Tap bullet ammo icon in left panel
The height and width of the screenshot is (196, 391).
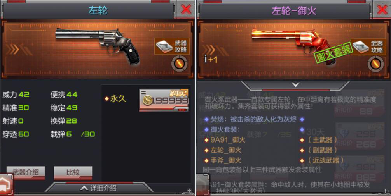pos(179,64)
